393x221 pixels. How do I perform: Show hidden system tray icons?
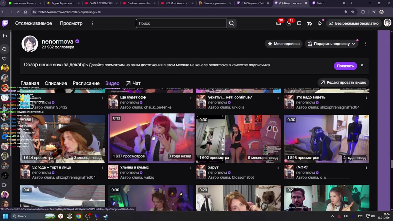click(332, 216)
